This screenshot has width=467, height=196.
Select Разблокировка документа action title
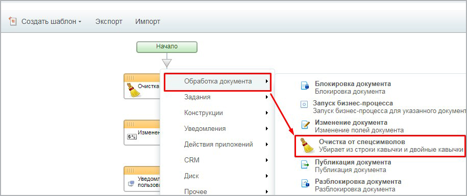tap(358, 181)
